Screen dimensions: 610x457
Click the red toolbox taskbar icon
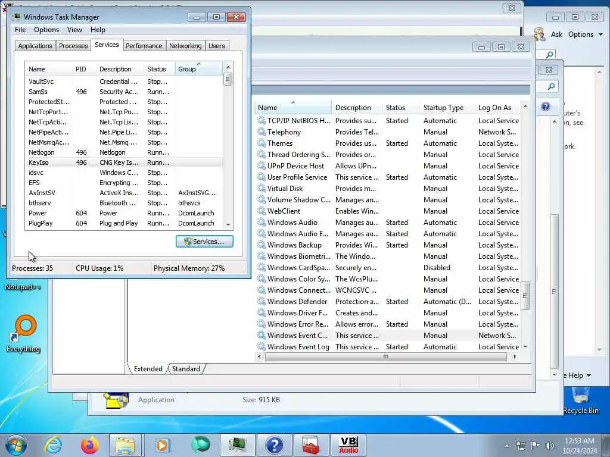pos(311,445)
